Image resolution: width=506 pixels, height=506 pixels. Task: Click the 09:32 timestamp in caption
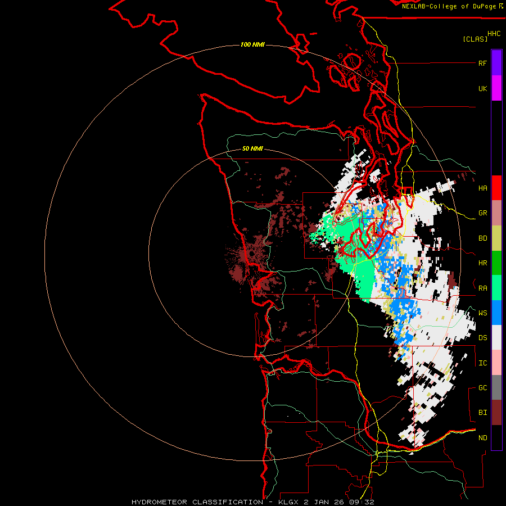tap(363, 502)
